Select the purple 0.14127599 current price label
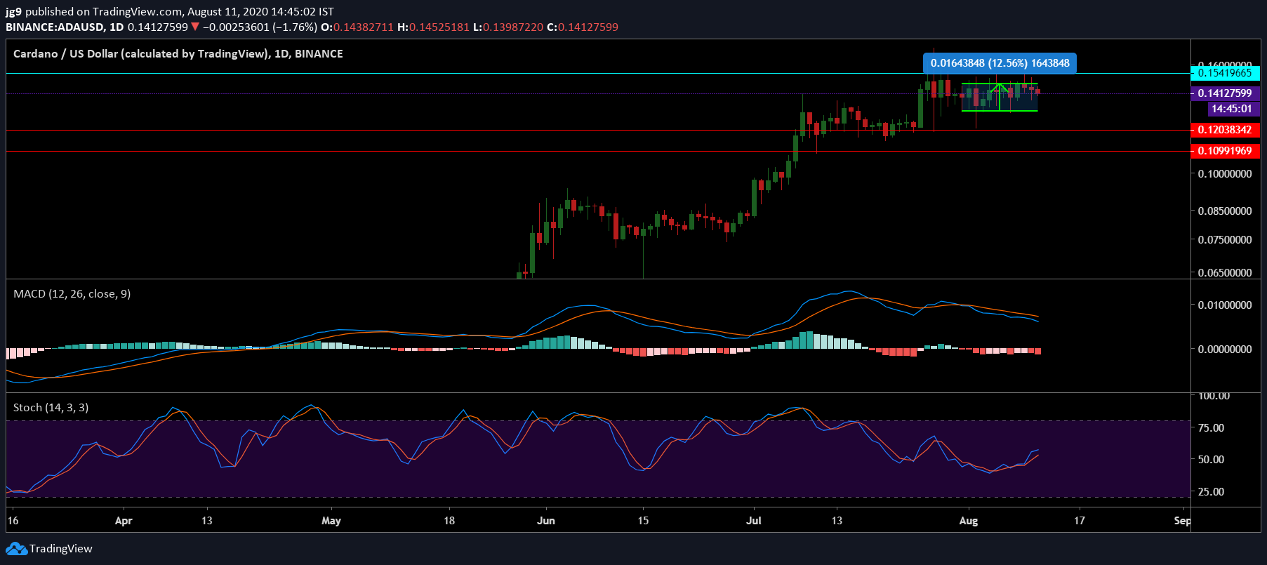 (x=1224, y=93)
